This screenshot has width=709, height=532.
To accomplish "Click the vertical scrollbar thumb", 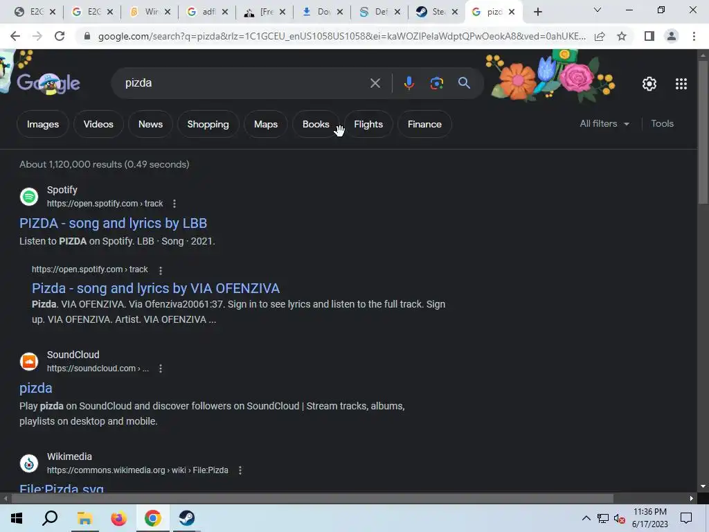I will pos(703,131).
